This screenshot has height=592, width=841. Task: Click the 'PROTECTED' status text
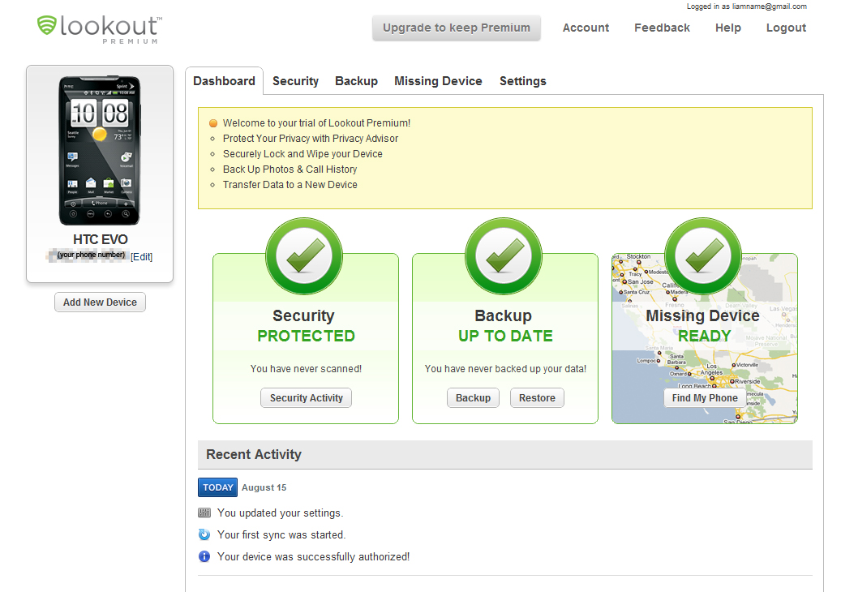pyautogui.click(x=306, y=337)
